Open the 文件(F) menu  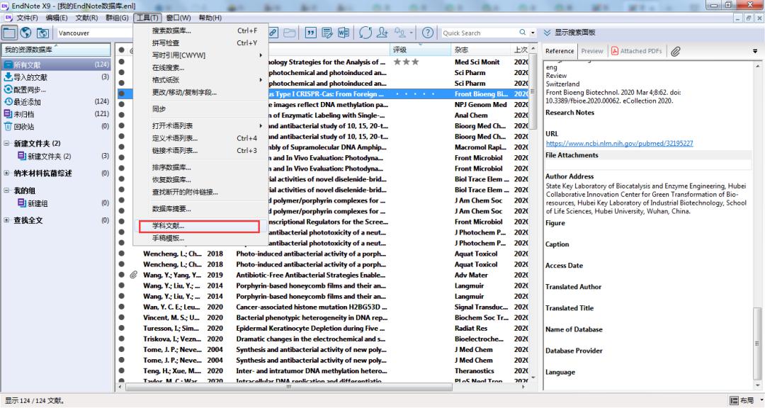(x=28, y=18)
